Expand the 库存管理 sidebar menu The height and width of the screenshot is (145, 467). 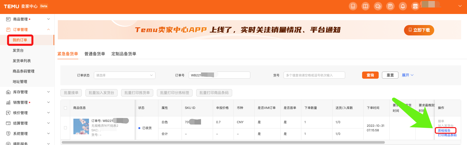click(28, 92)
